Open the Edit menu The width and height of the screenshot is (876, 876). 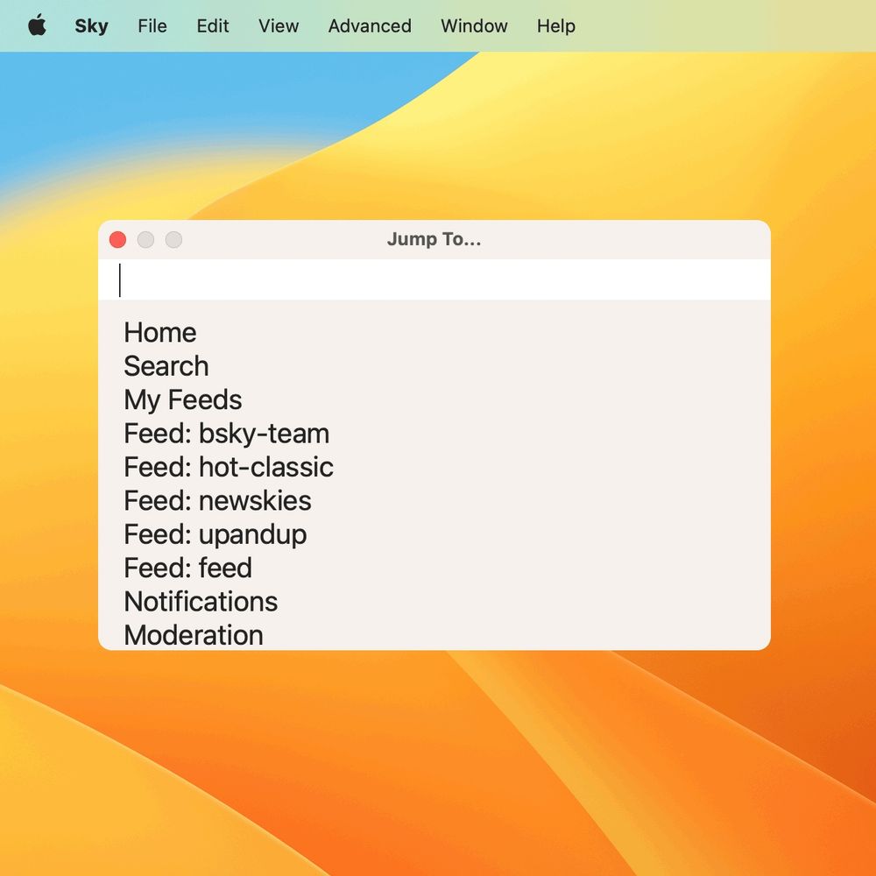[x=212, y=25]
